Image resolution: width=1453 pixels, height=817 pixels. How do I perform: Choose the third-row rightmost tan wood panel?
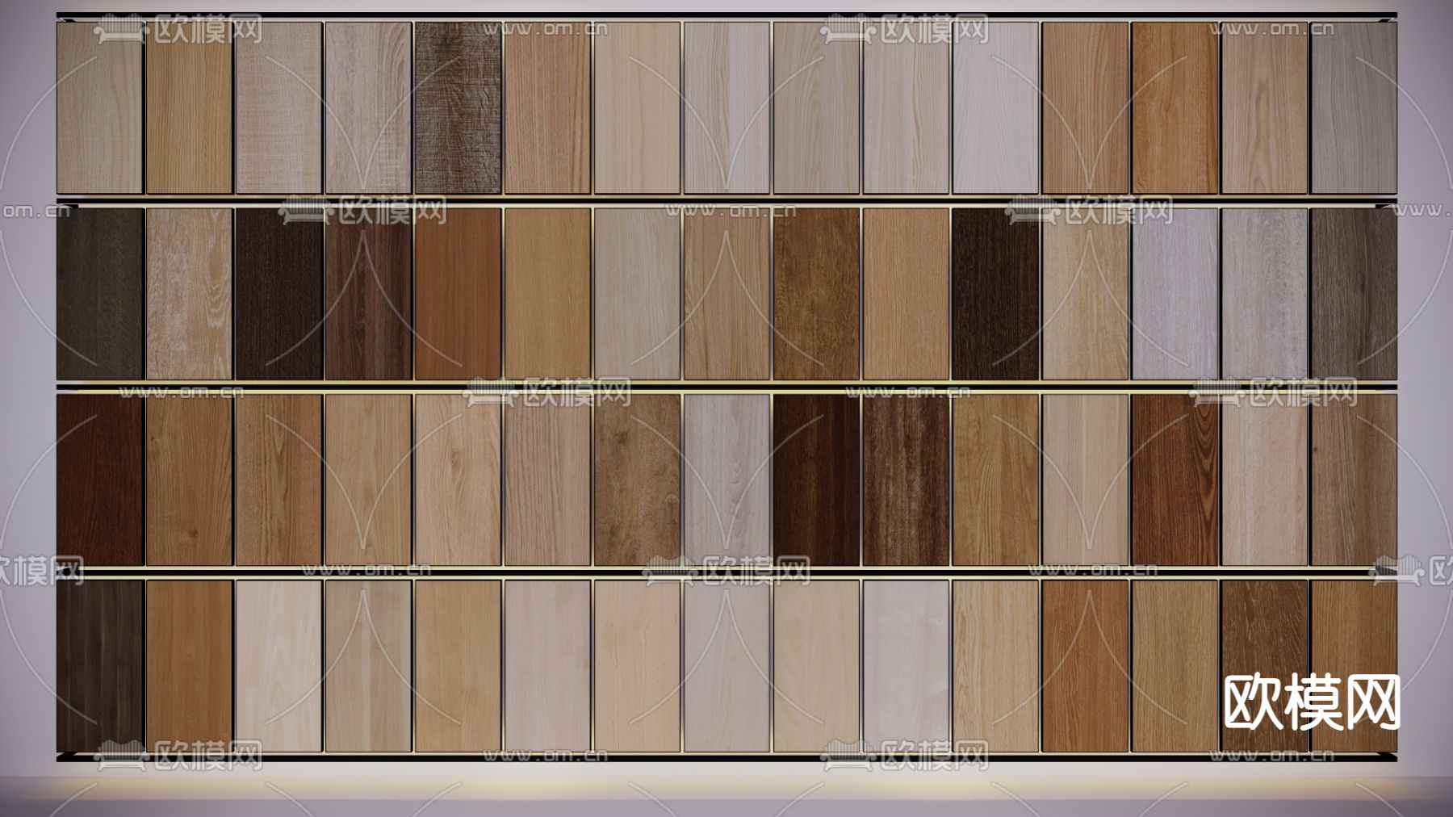coord(1353,480)
